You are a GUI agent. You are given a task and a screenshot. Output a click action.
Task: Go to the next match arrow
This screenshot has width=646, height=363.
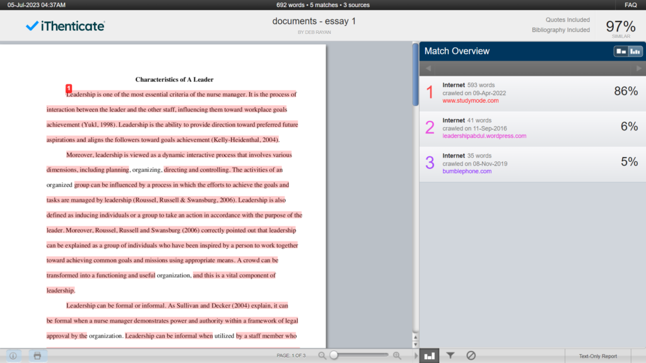click(x=638, y=68)
